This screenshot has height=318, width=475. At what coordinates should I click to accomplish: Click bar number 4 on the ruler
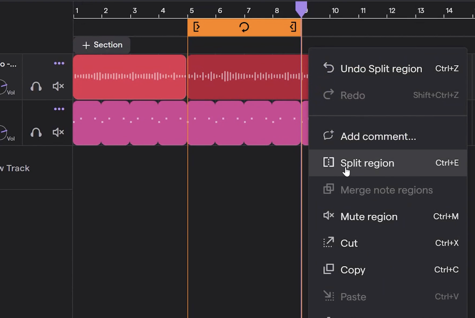pyautogui.click(x=163, y=11)
